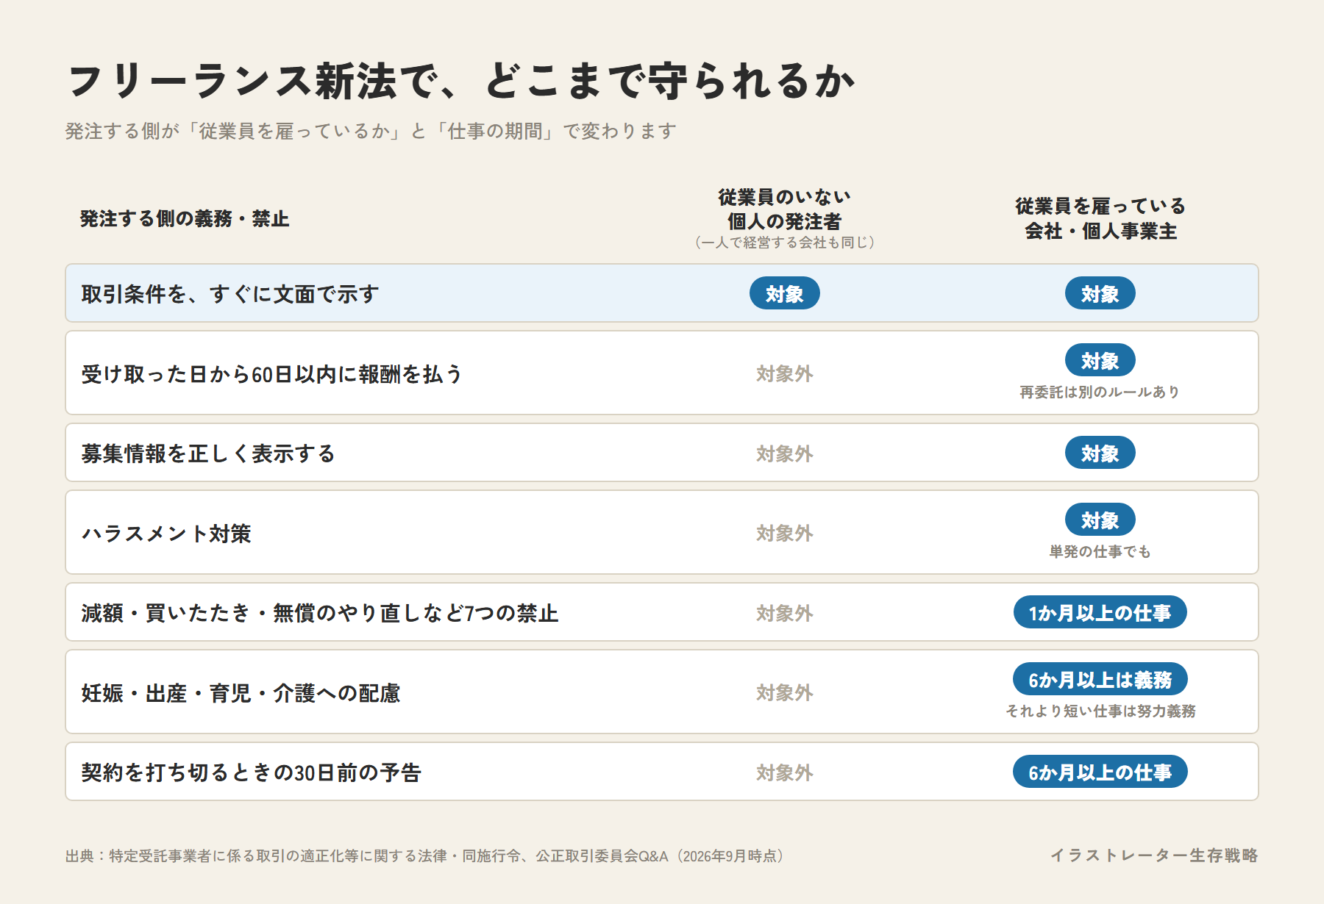The image size is (1324, 904).
Task: Click 対象外 in the 7つの禁止 row
Action: click(x=784, y=613)
